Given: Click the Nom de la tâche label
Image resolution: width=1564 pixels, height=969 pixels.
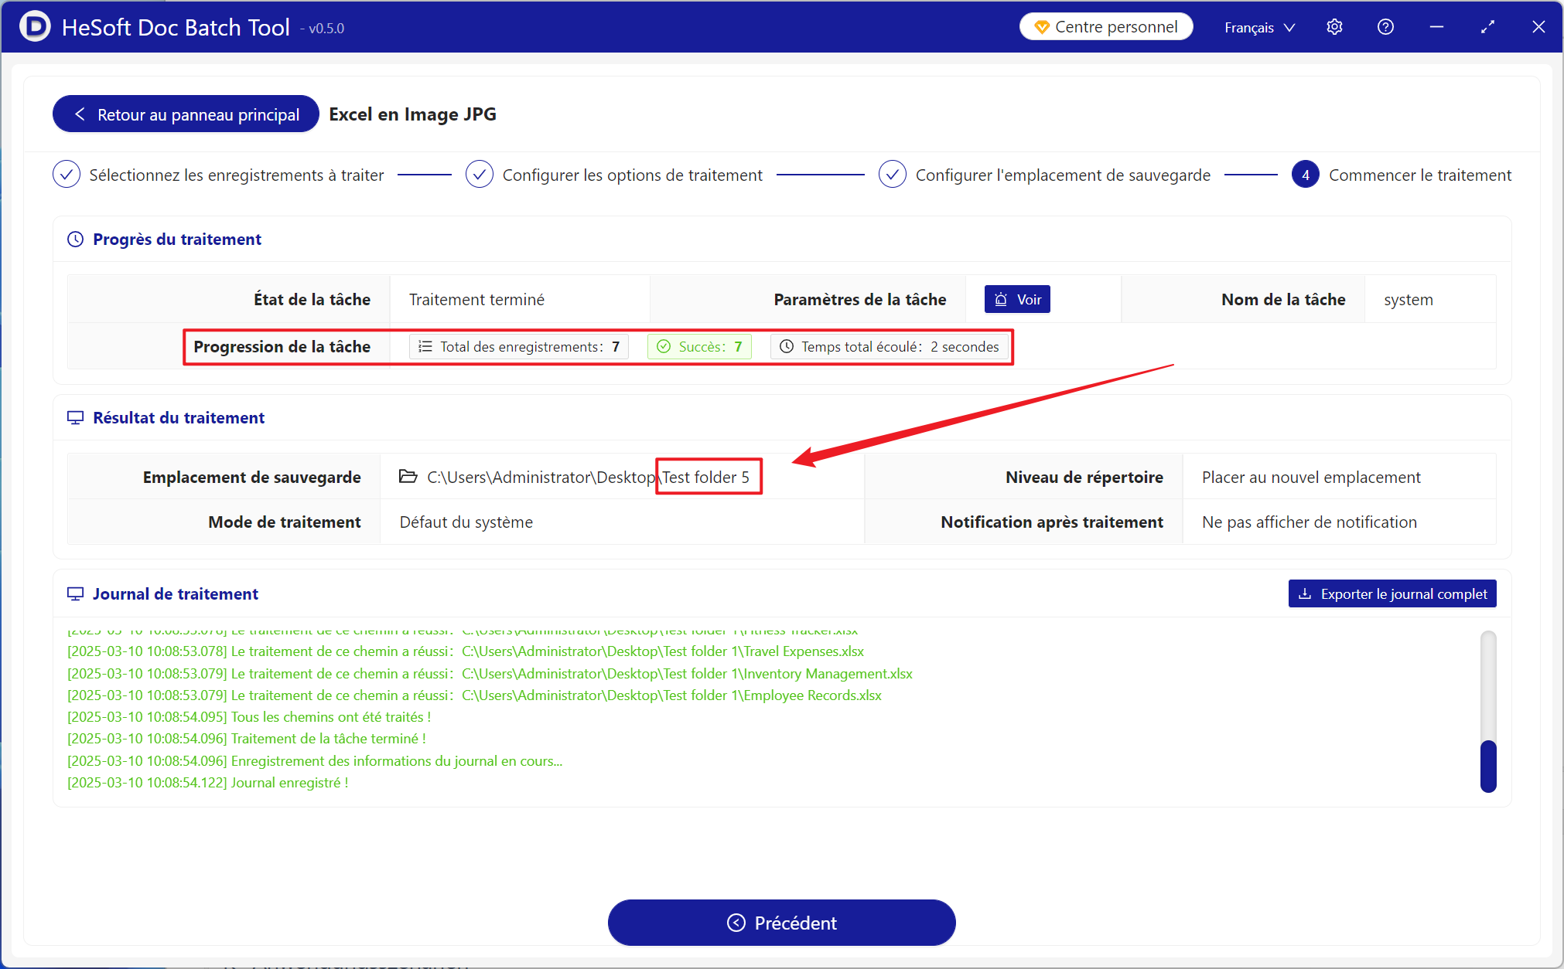Looking at the screenshot, I should tap(1283, 300).
